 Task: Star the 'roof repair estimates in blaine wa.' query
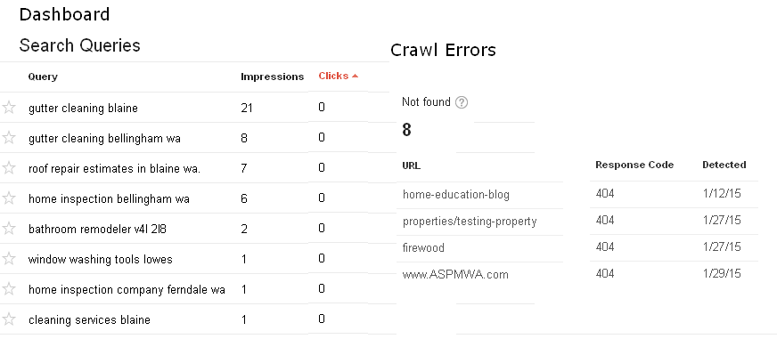(9, 168)
